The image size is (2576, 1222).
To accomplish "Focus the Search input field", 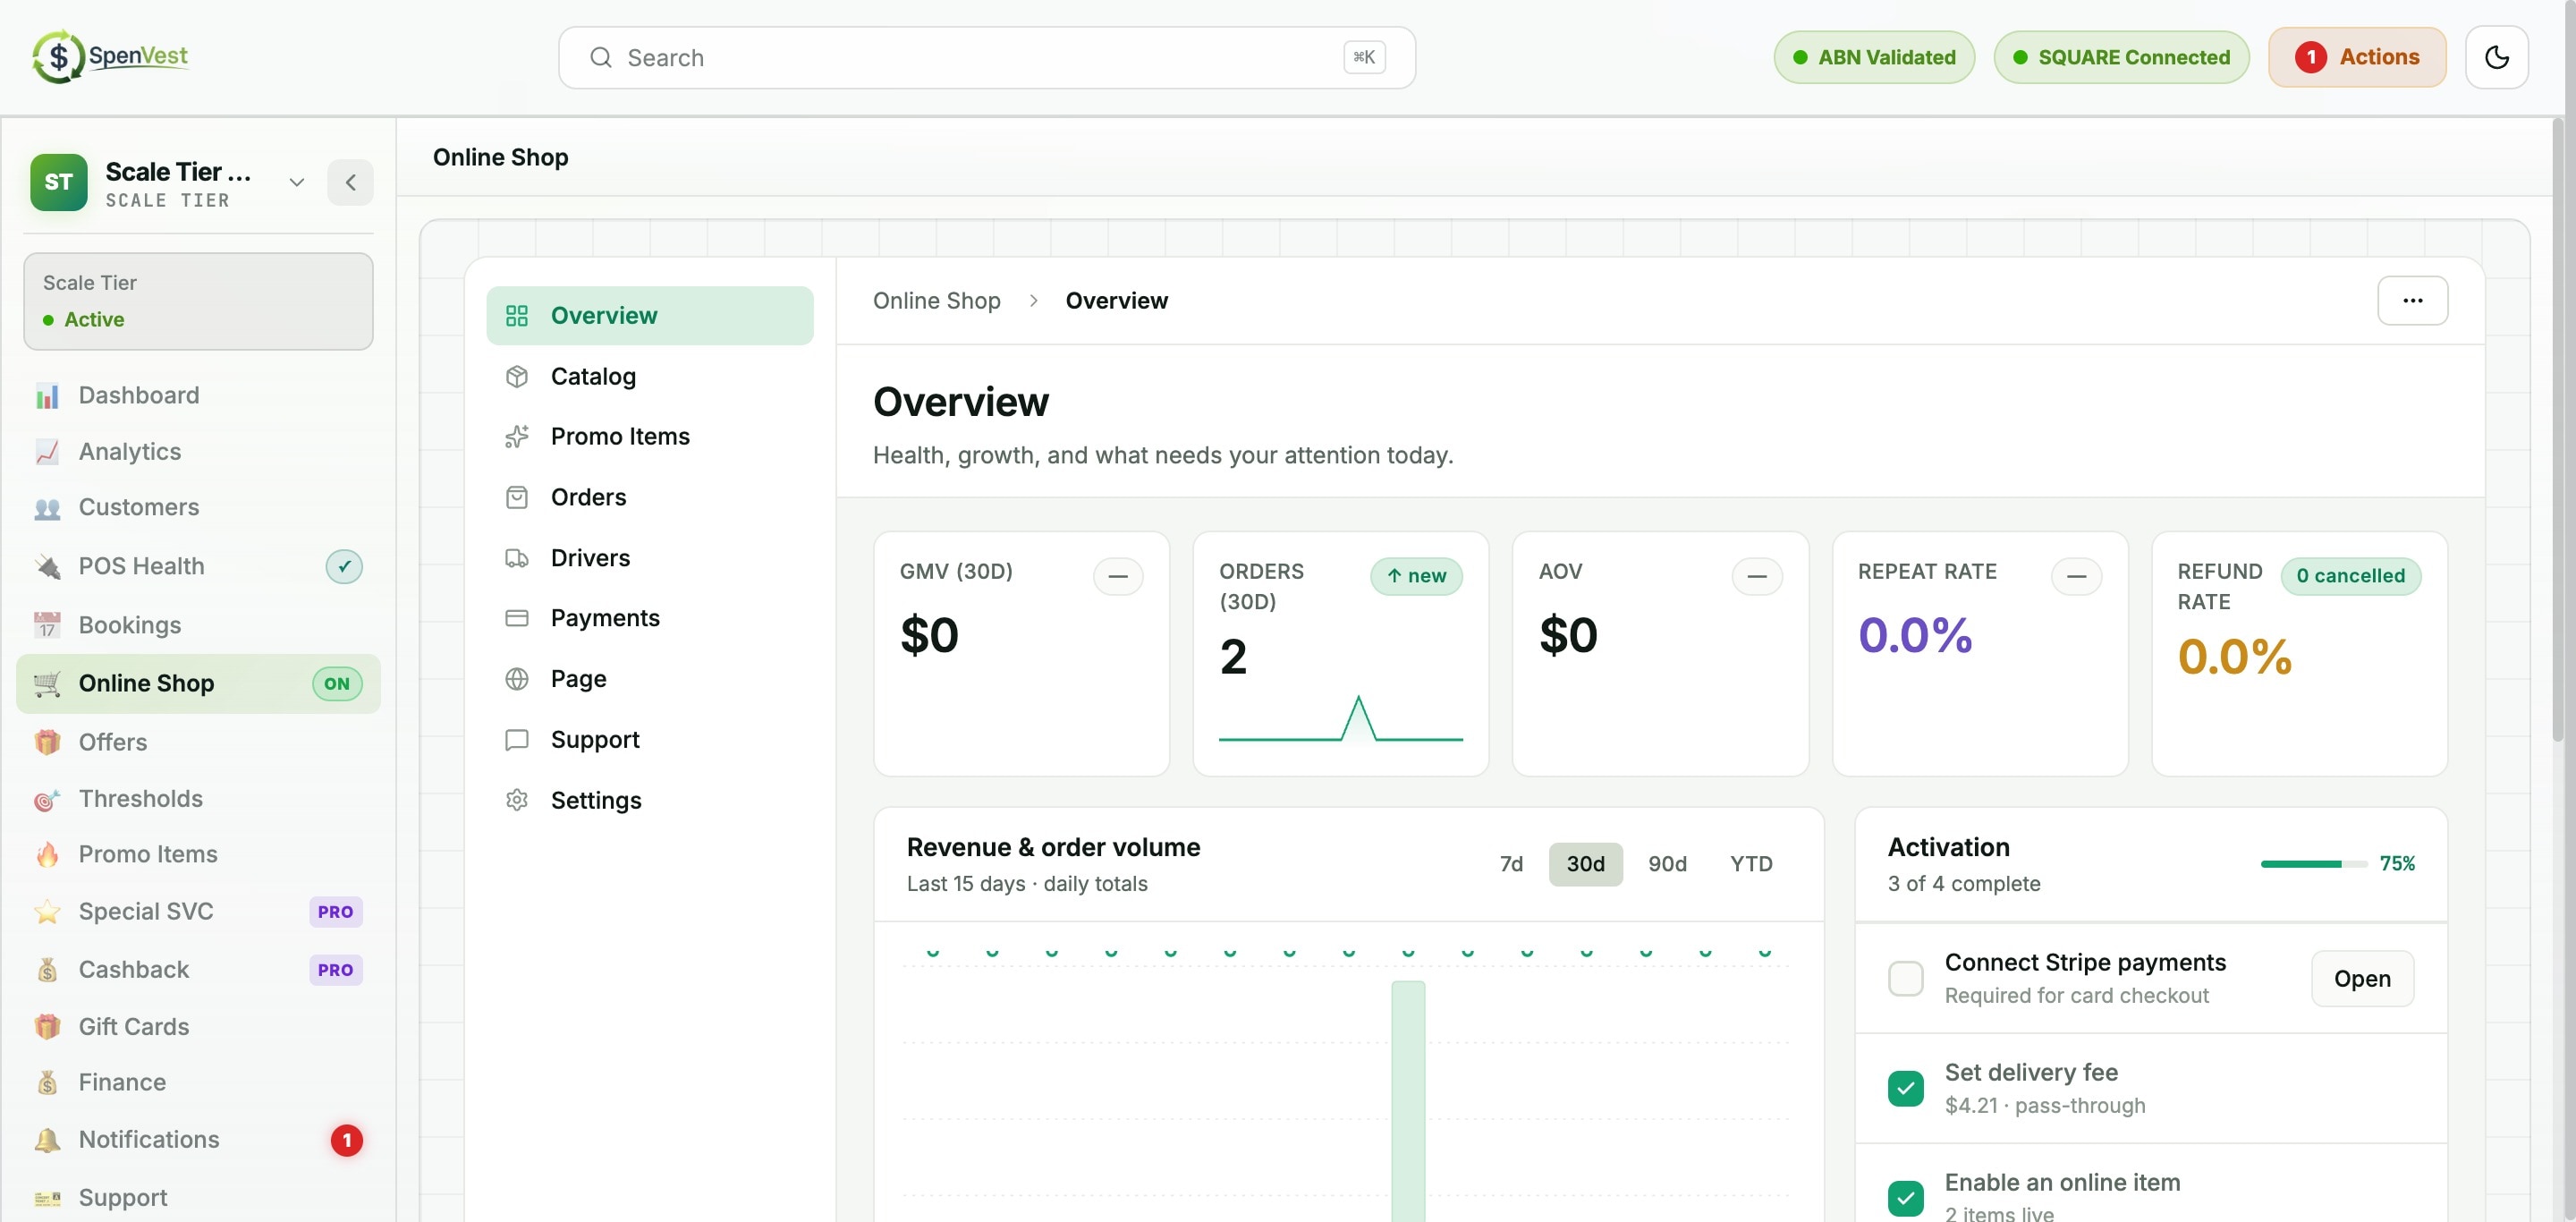I will coord(986,58).
